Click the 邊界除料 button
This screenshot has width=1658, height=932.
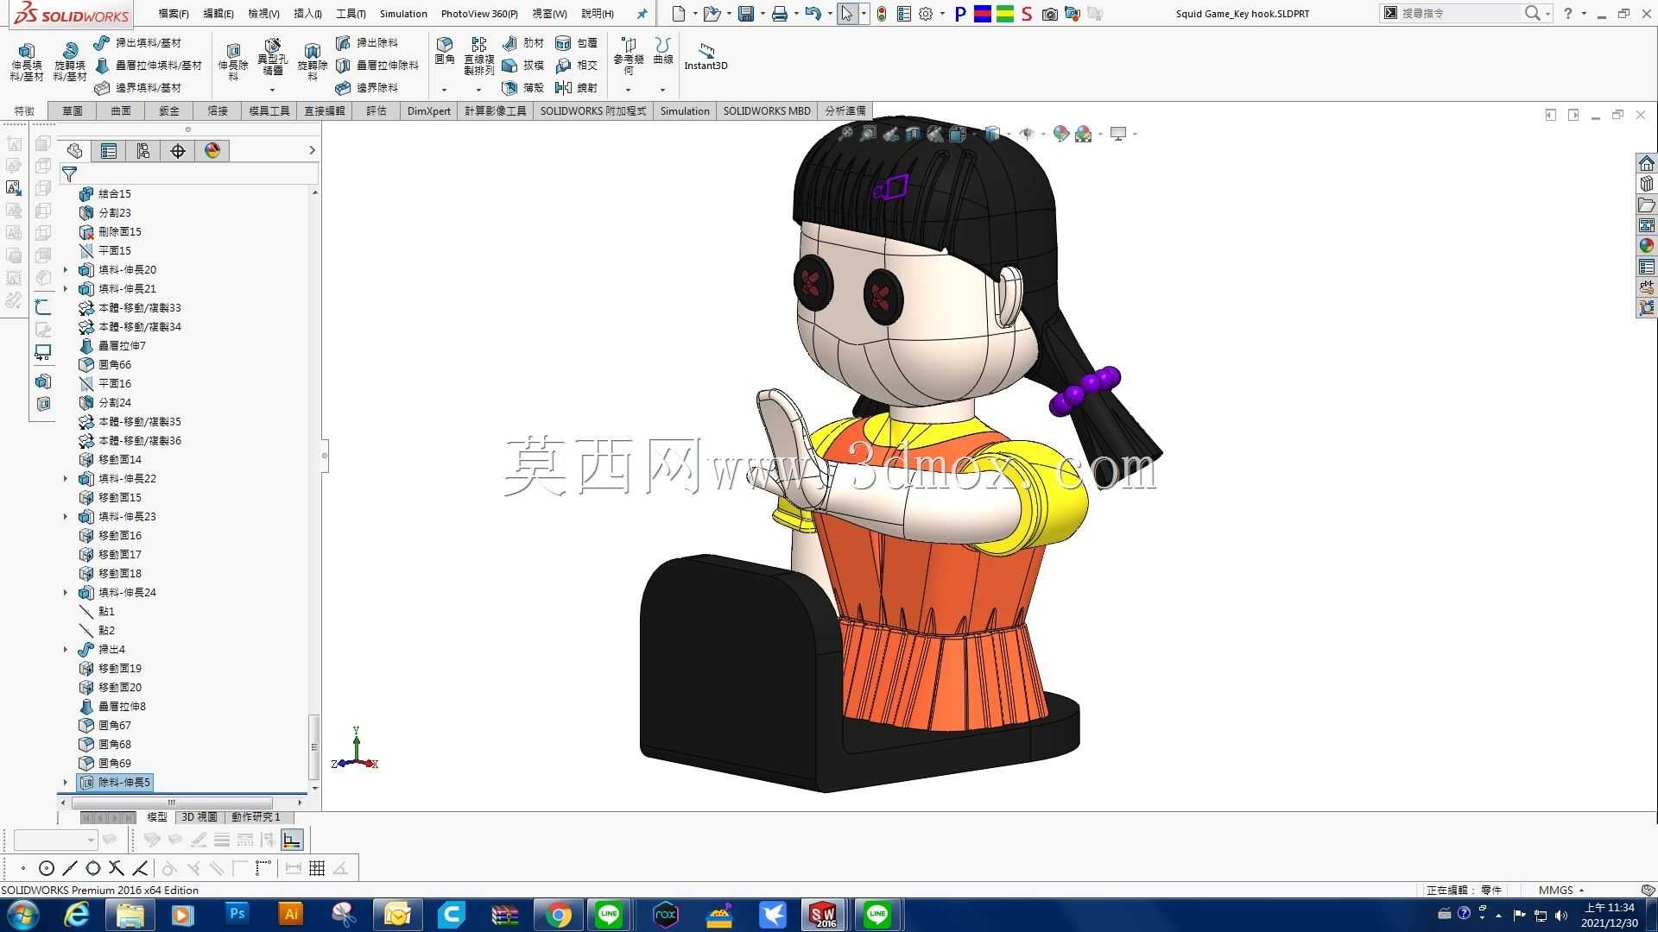click(x=367, y=88)
